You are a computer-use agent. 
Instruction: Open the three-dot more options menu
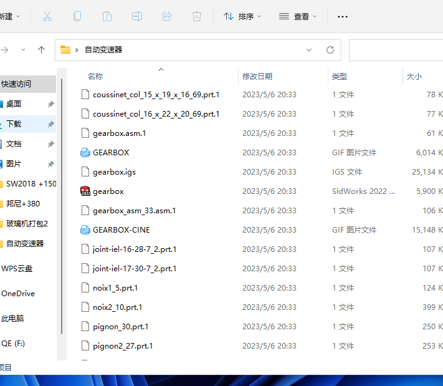tap(343, 17)
